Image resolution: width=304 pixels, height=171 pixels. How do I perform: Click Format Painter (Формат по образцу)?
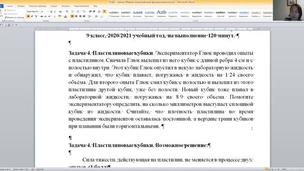(14, 18)
